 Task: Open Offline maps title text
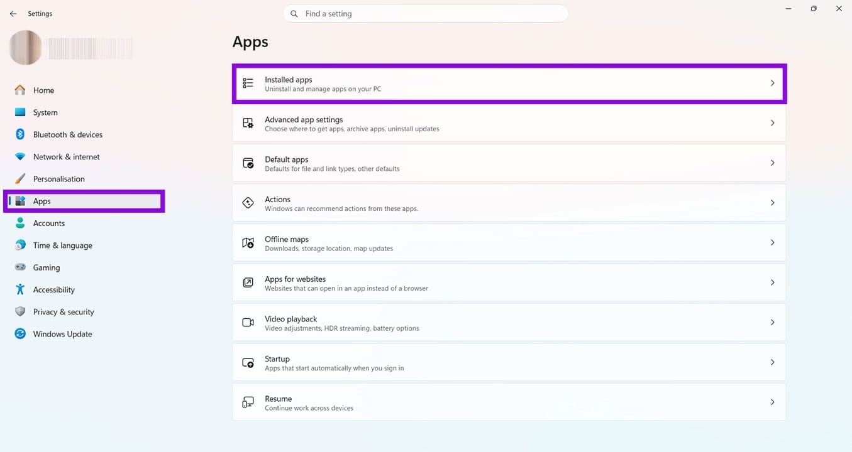(287, 239)
